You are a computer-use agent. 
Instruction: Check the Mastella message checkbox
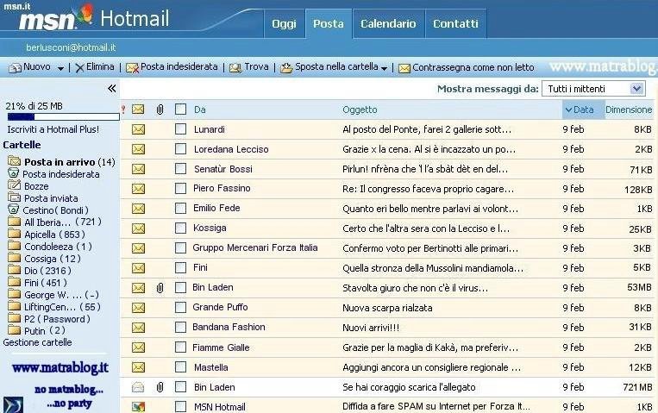(x=180, y=367)
